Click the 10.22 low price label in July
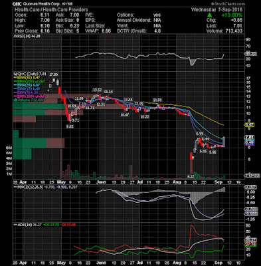261x266 pixels. (x=145, y=117)
